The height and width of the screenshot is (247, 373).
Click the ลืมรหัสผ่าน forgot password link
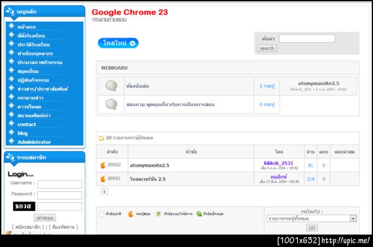63,227
